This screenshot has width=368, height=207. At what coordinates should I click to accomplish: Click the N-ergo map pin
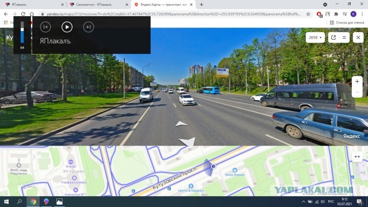point(71,162)
